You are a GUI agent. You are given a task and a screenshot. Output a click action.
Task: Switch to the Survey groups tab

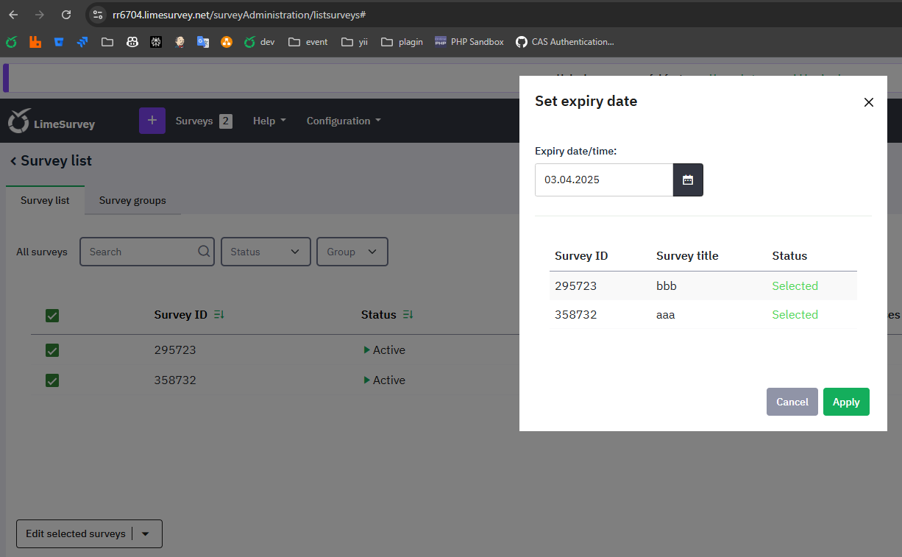click(x=132, y=200)
